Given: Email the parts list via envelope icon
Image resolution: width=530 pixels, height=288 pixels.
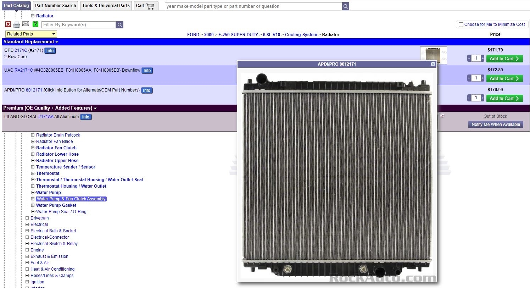Looking at the screenshot, I should tap(26, 24).
